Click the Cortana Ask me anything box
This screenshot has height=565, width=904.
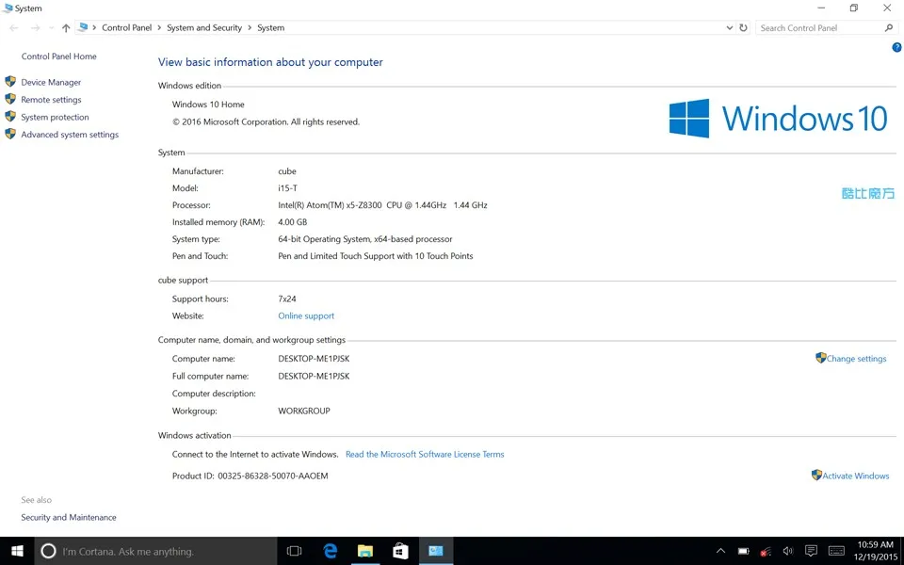[156, 551]
